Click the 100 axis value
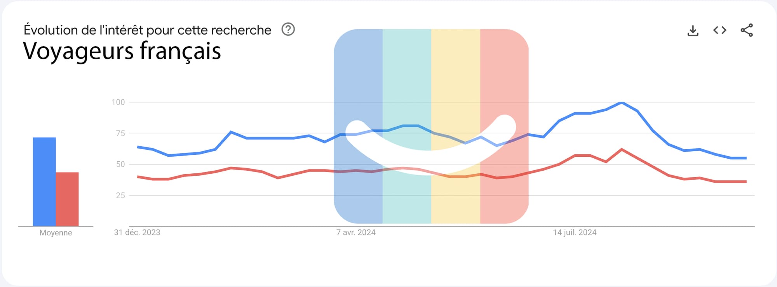This screenshot has width=777, height=287. click(118, 102)
